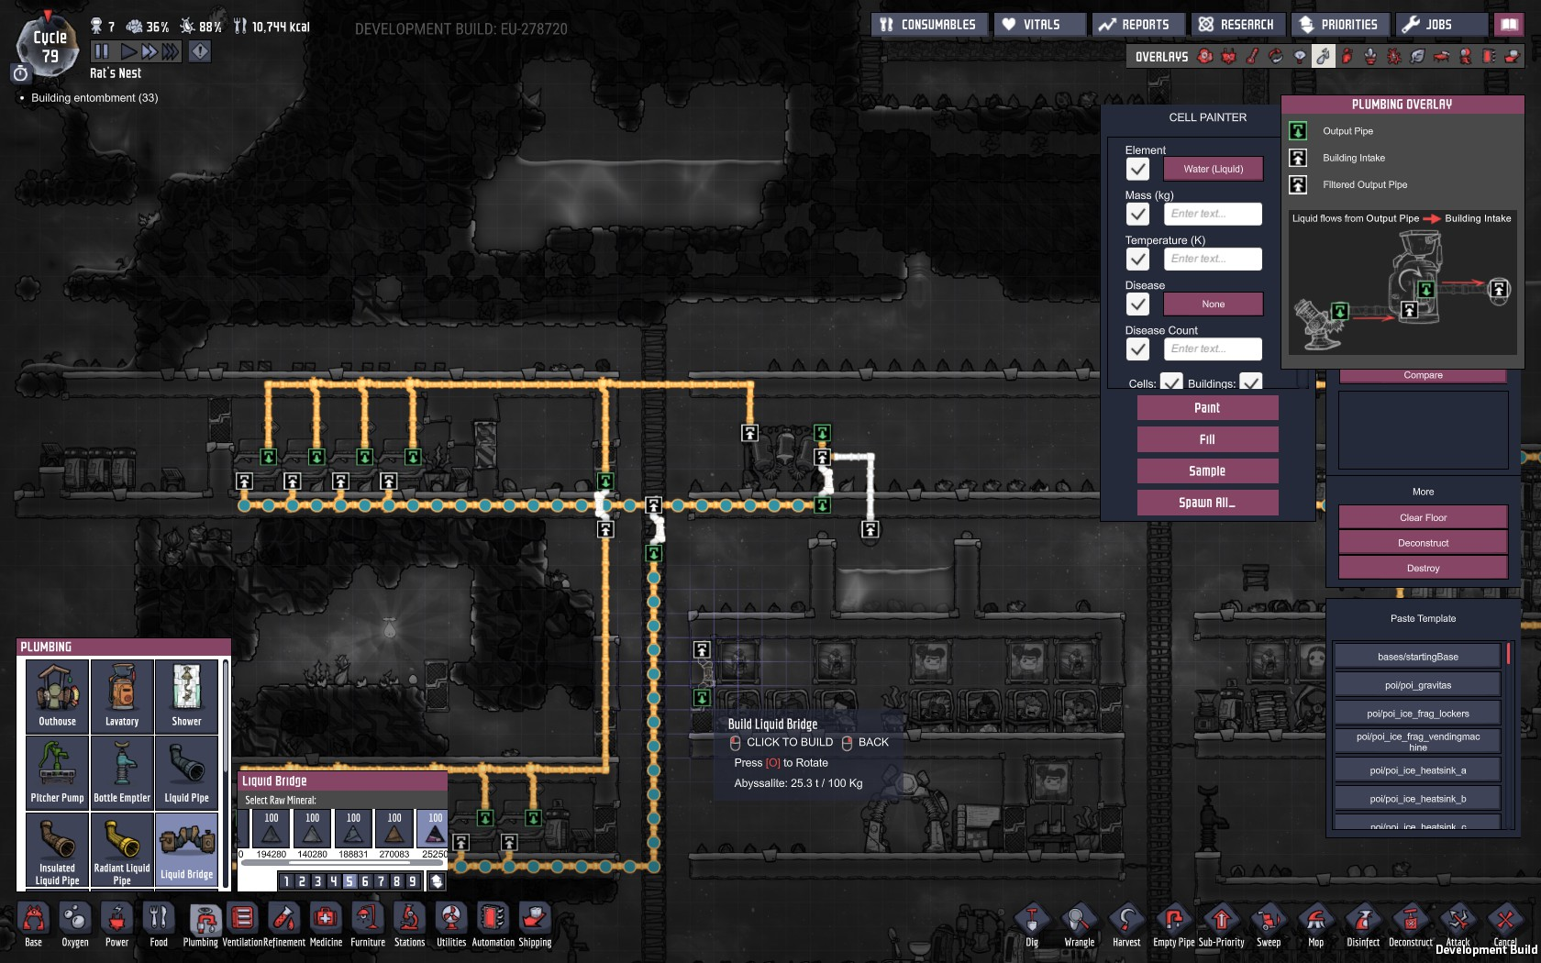This screenshot has height=963, width=1541.
Task: Choose the Bottle Emptier building
Action: (122, 772)
